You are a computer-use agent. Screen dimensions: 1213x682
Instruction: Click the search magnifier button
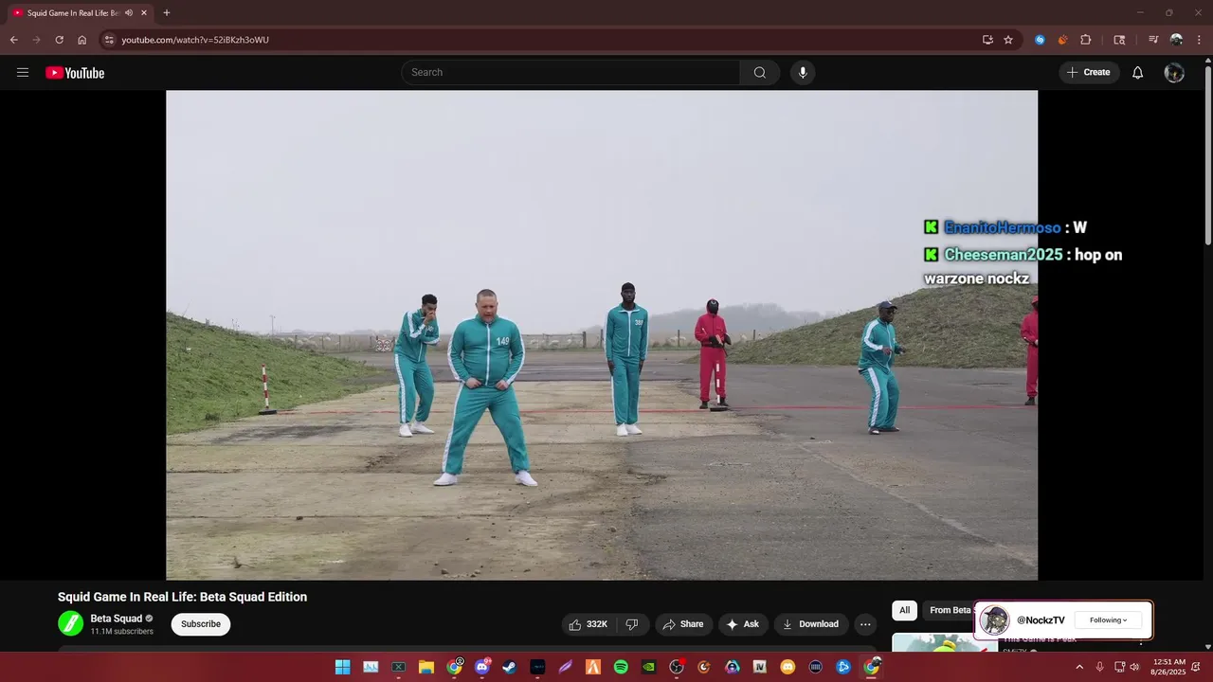[760, 73]
